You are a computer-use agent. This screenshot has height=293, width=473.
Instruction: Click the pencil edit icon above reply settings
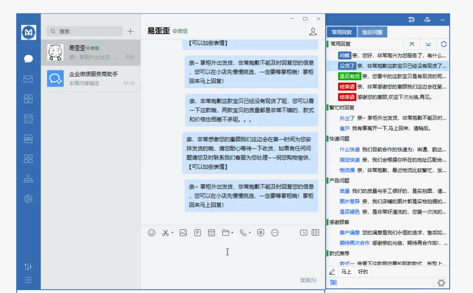click(x=332, y=272)
